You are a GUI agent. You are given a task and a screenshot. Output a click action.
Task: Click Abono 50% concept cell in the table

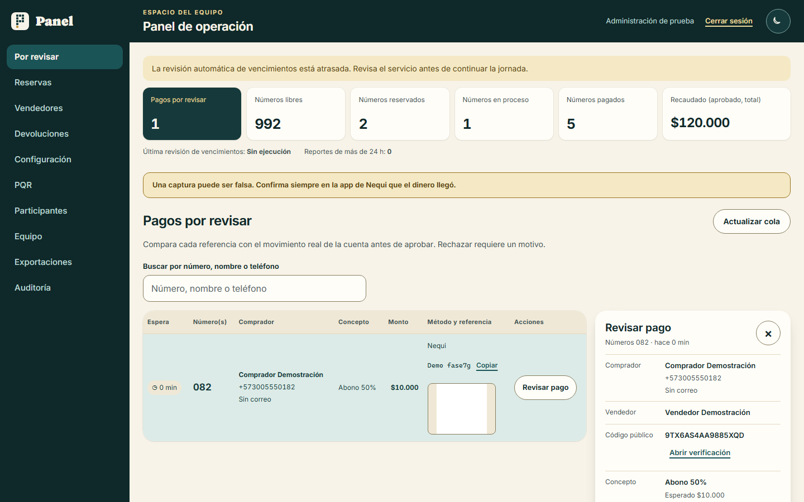pyautogui.click(x=357, y=388)
